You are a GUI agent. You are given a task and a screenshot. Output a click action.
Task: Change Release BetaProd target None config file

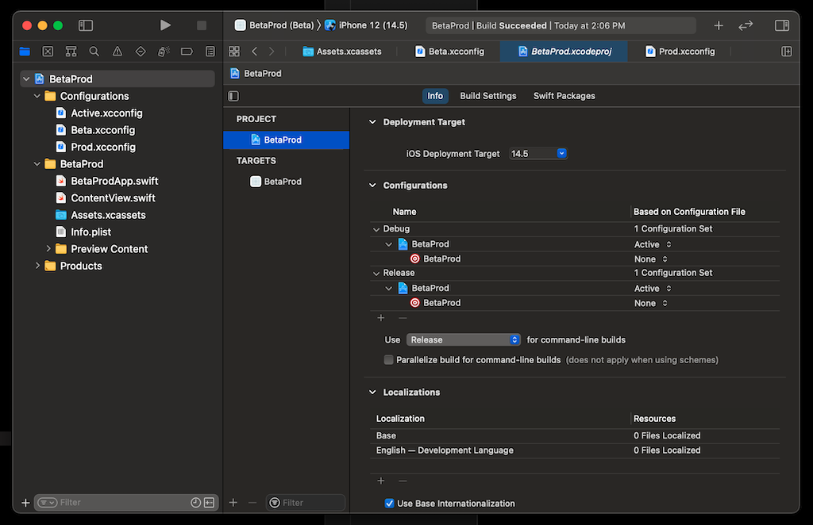(x=651, y=303)
